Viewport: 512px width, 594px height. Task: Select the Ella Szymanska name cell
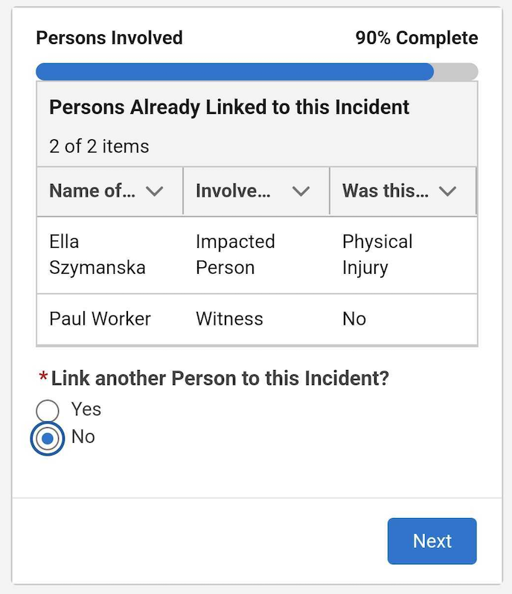coord(110,255)
